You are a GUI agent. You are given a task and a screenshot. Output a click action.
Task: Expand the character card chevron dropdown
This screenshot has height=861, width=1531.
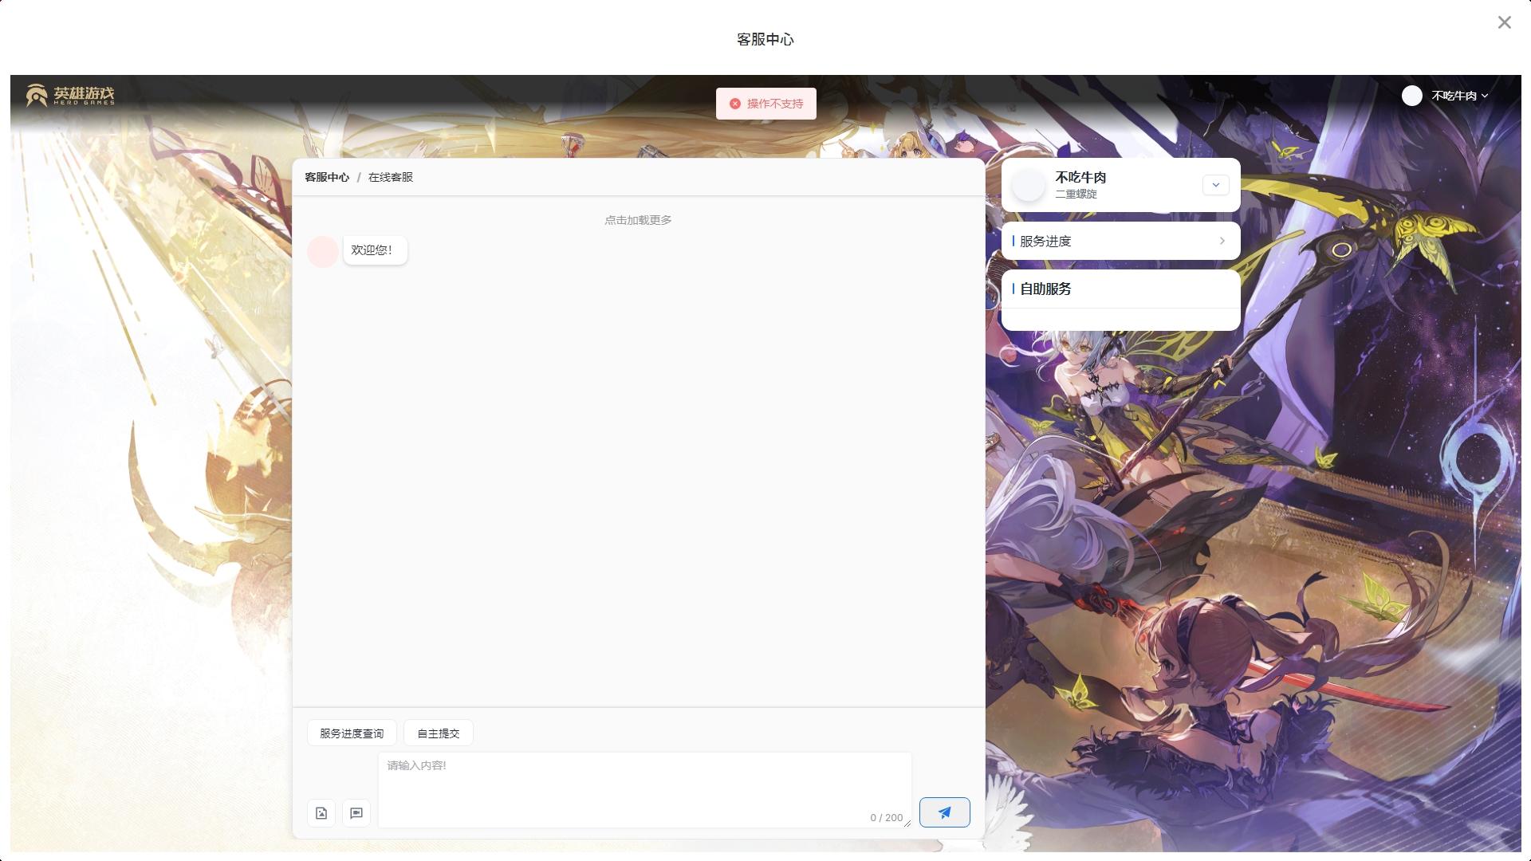coord(1215,185)
